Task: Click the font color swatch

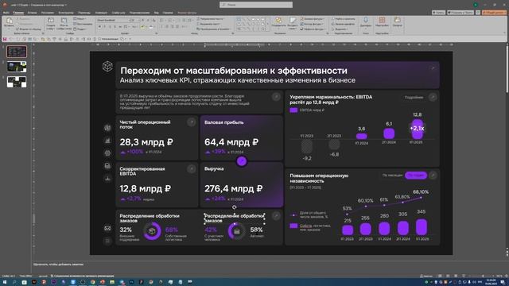Action: (x=151, y=27)
